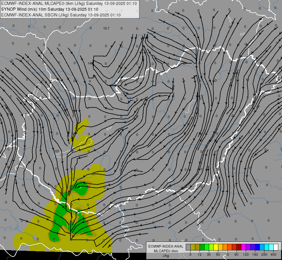Click the SYNOP Wind 10m title line
Screen dimensions: 282x260
[x=50, y=9]
